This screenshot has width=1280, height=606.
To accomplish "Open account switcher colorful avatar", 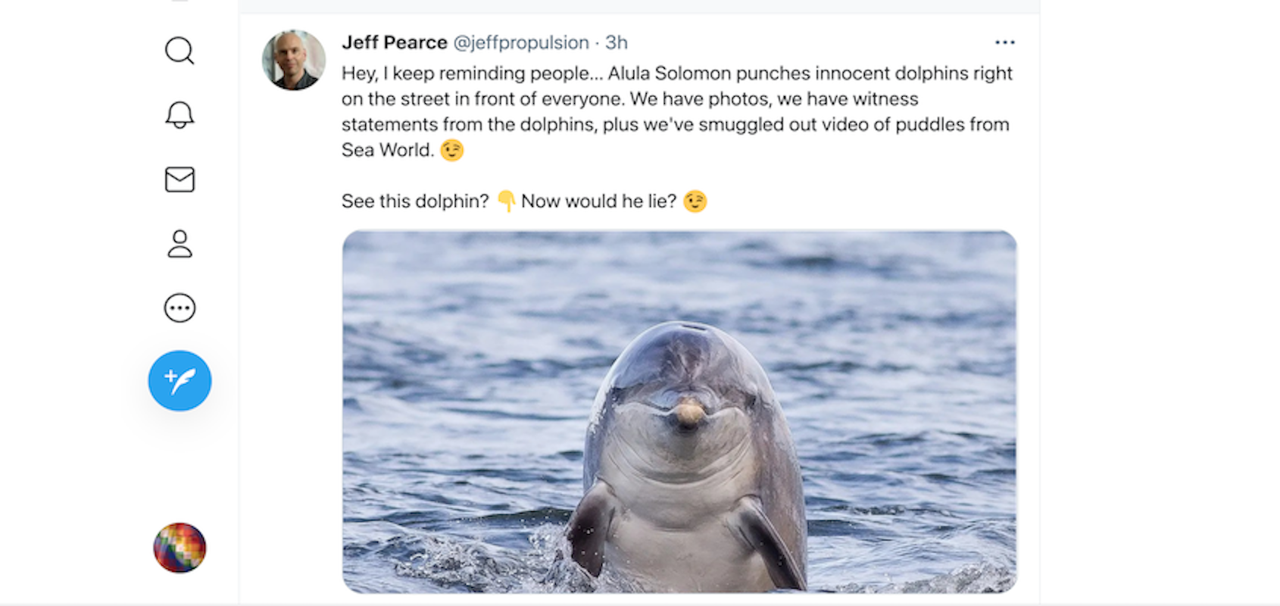I will coord(180,548).
